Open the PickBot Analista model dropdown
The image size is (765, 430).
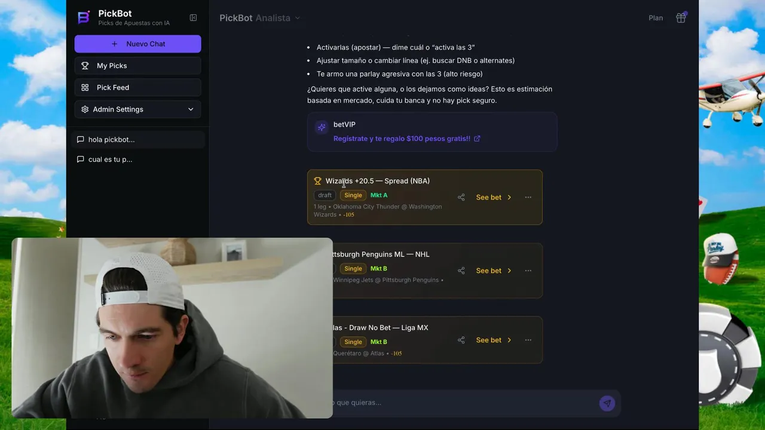pos(260,18)
